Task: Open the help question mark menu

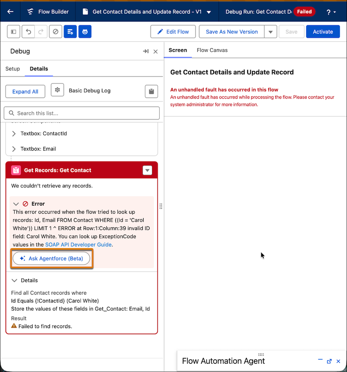Action: click(331, 12)
